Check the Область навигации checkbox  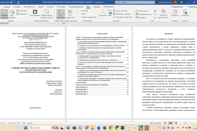click(x=80, y=17)
